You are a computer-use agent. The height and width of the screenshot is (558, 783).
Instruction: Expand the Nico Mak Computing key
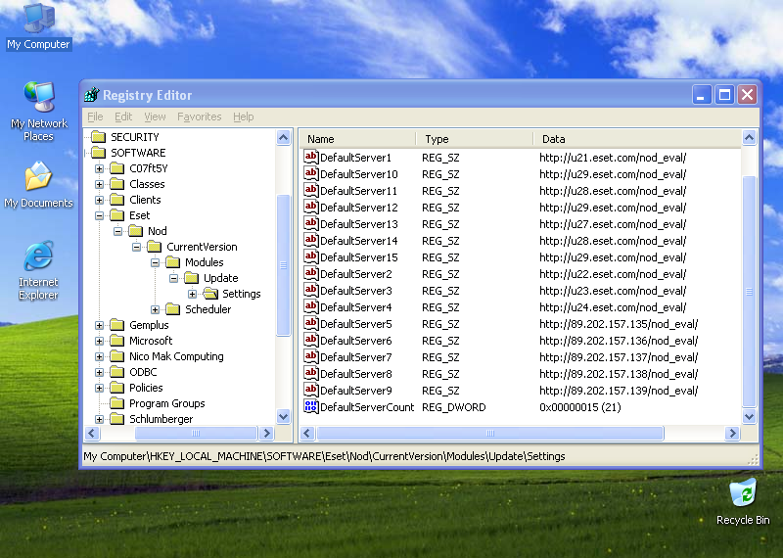100,356
